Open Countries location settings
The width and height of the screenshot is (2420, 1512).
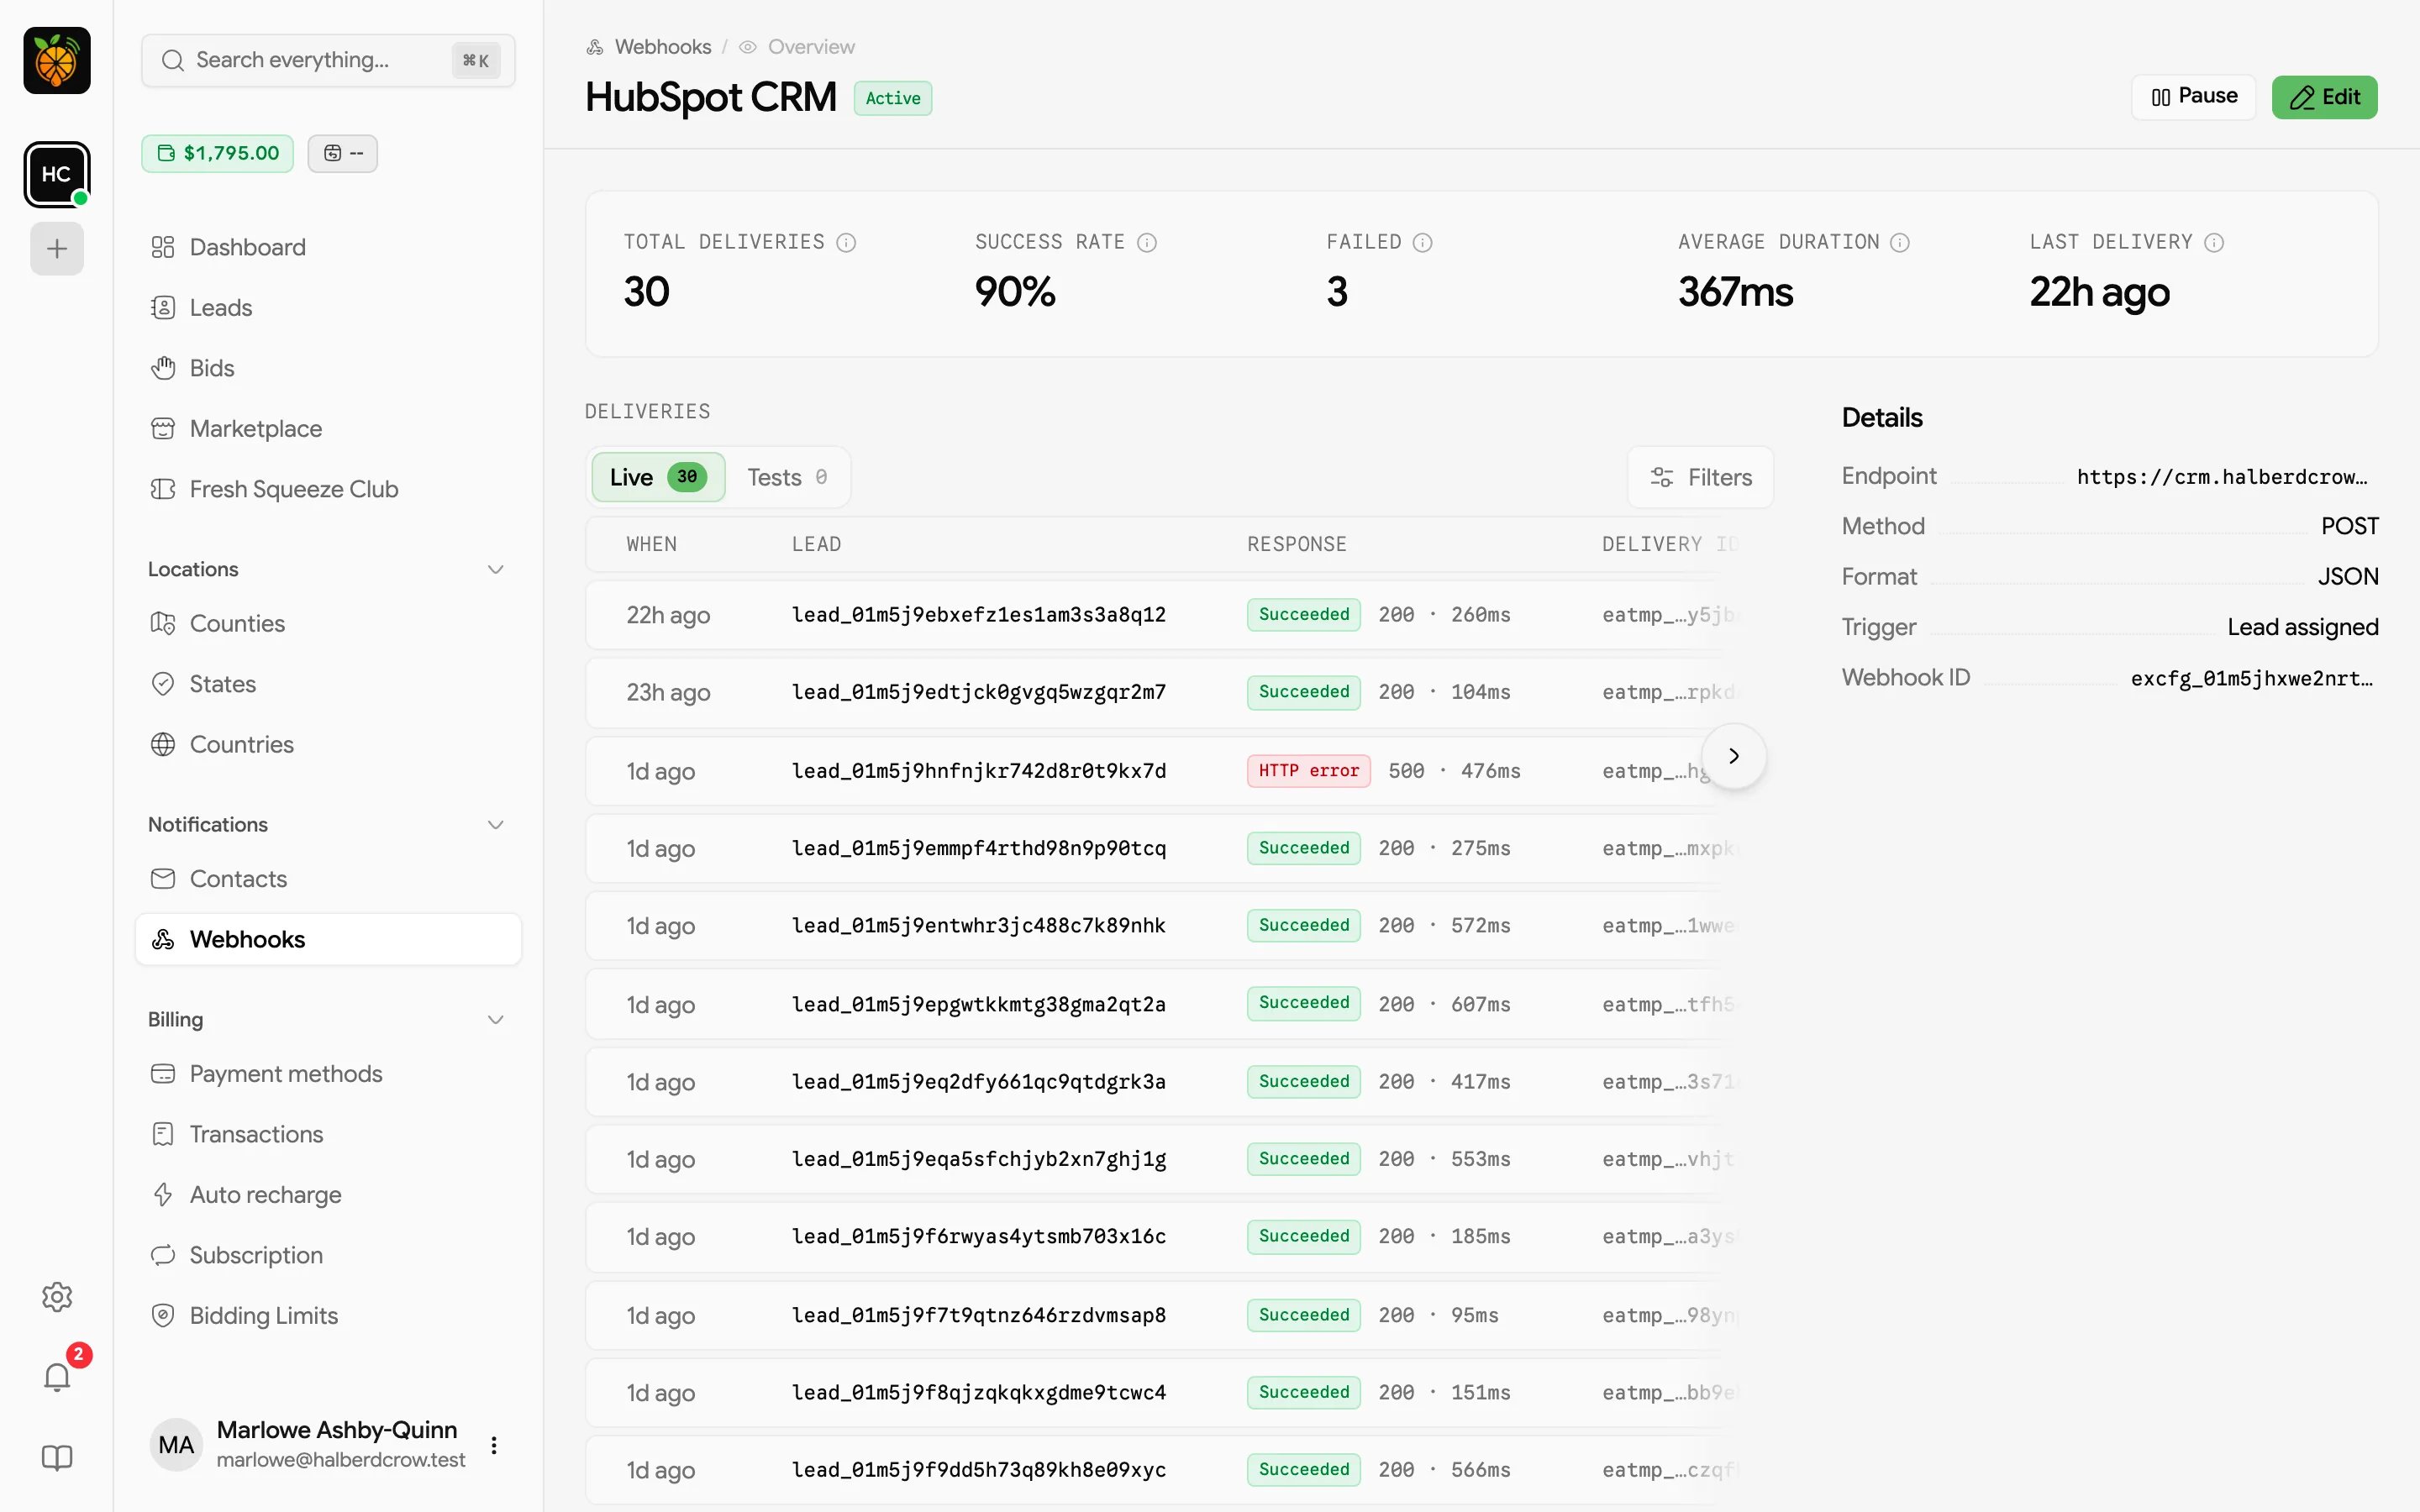[328, 744]
